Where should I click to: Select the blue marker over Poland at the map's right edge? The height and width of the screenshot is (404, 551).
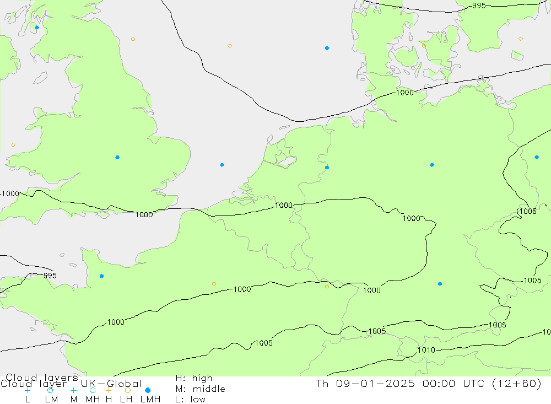tap(537, 157)
